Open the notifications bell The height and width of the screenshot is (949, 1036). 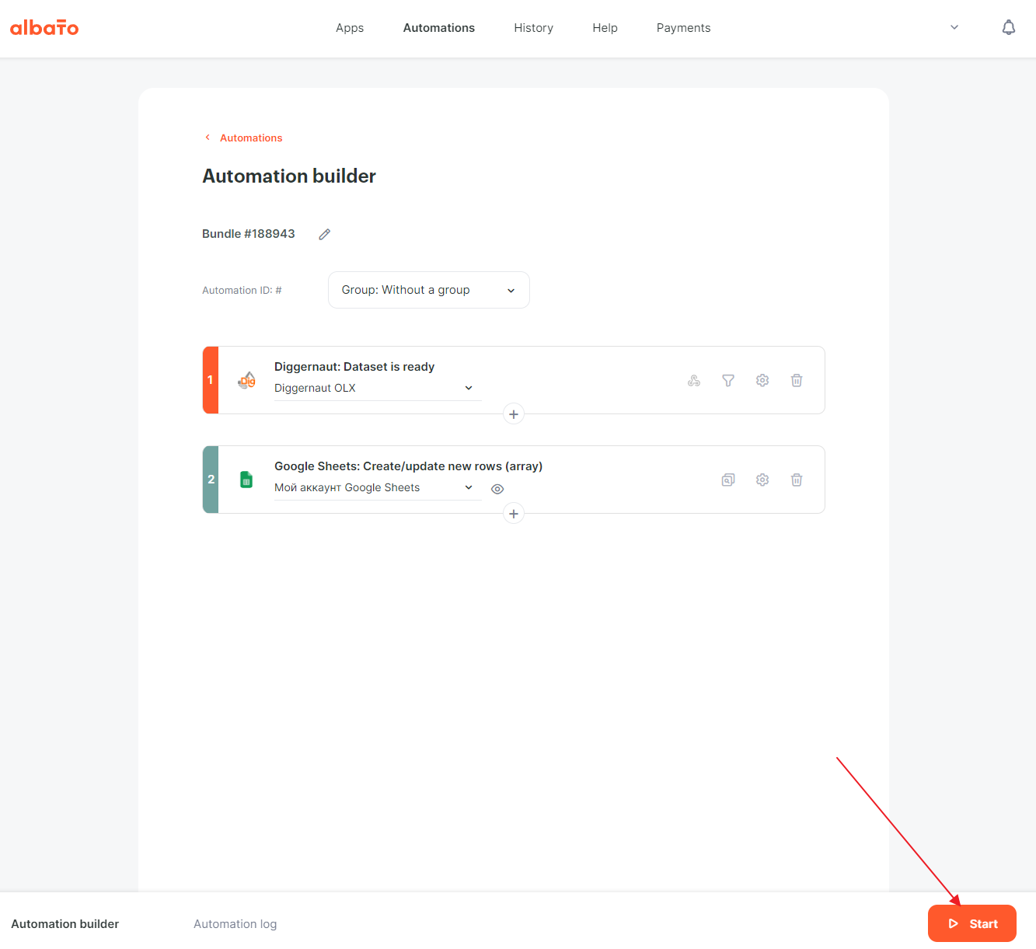point(1008,27)
